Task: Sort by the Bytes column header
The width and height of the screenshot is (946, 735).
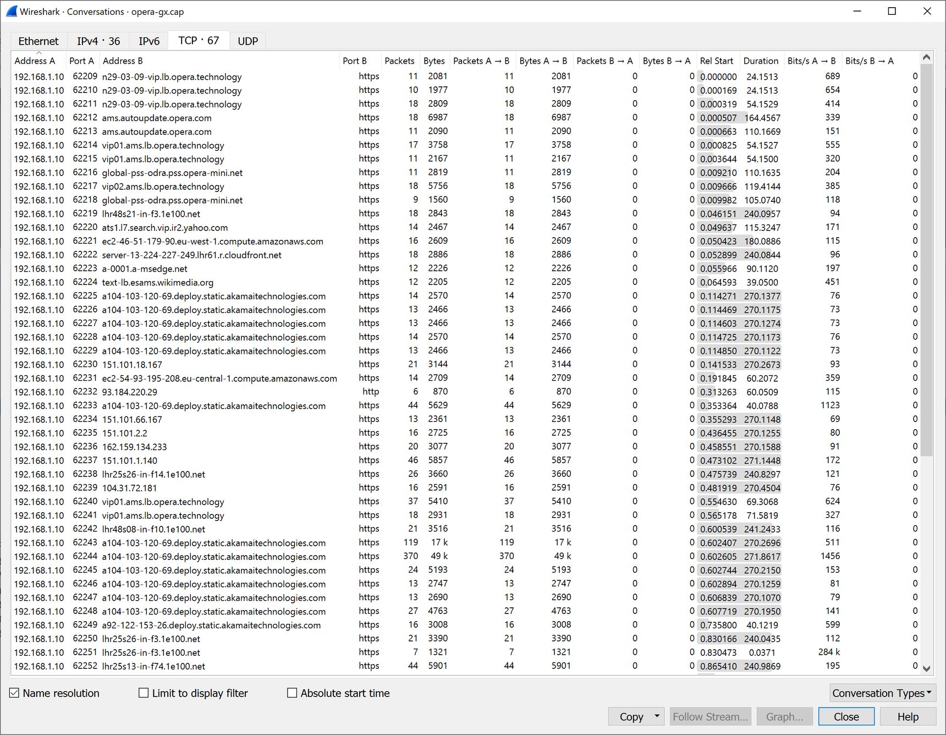Action: pos(435,61)
